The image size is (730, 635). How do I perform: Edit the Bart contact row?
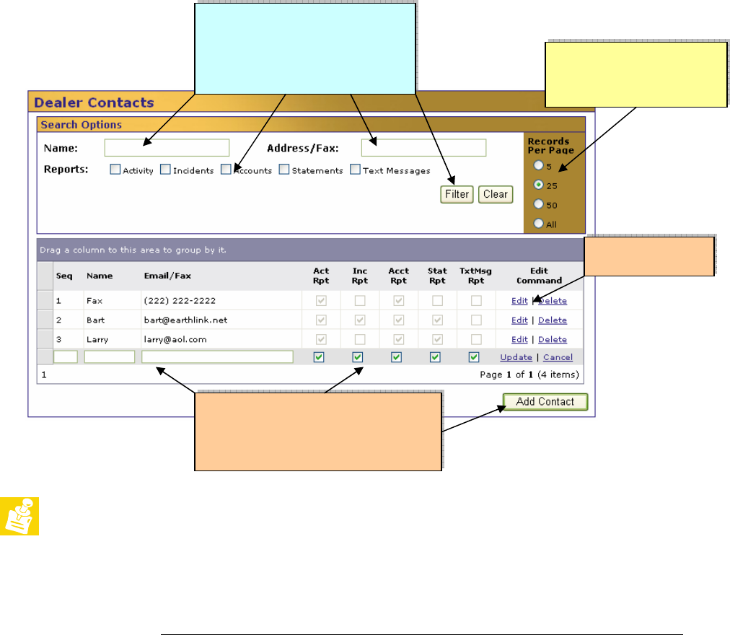click(519, 320)
